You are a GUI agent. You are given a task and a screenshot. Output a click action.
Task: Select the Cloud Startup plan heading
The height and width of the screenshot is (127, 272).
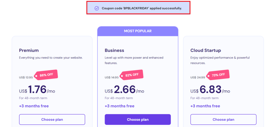pos(206,50)
